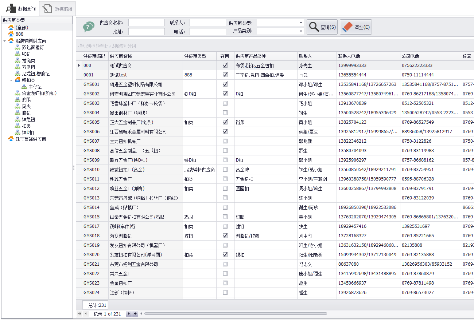This screenshot has width=474, height=321.
Task: Sort by 供应商名称 column header
Action: [x=145, y=56]
